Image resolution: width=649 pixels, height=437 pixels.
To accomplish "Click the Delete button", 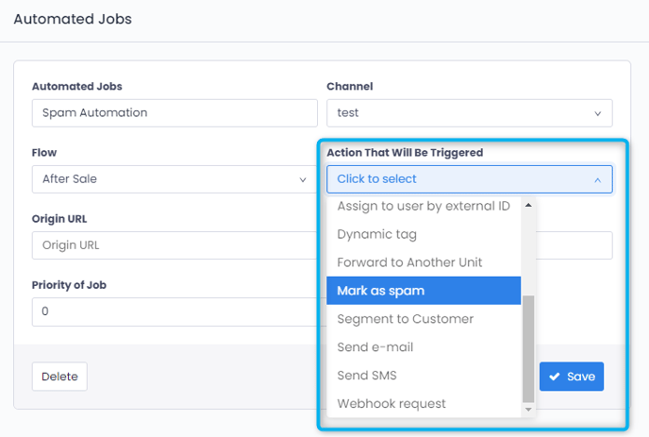I will (x=59, y=377).
